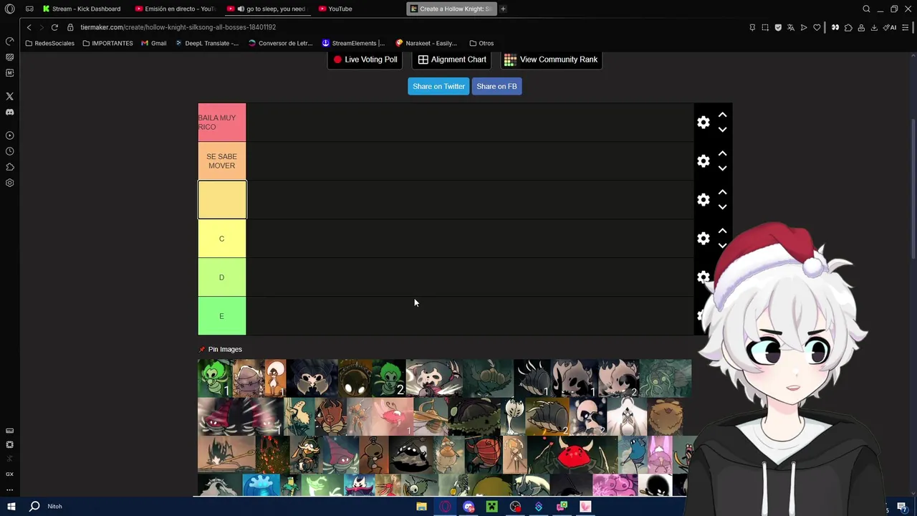Open IMPORTANTES bookmark folder
This screenshot has width=917, height=516.
(x=107, y=43)
